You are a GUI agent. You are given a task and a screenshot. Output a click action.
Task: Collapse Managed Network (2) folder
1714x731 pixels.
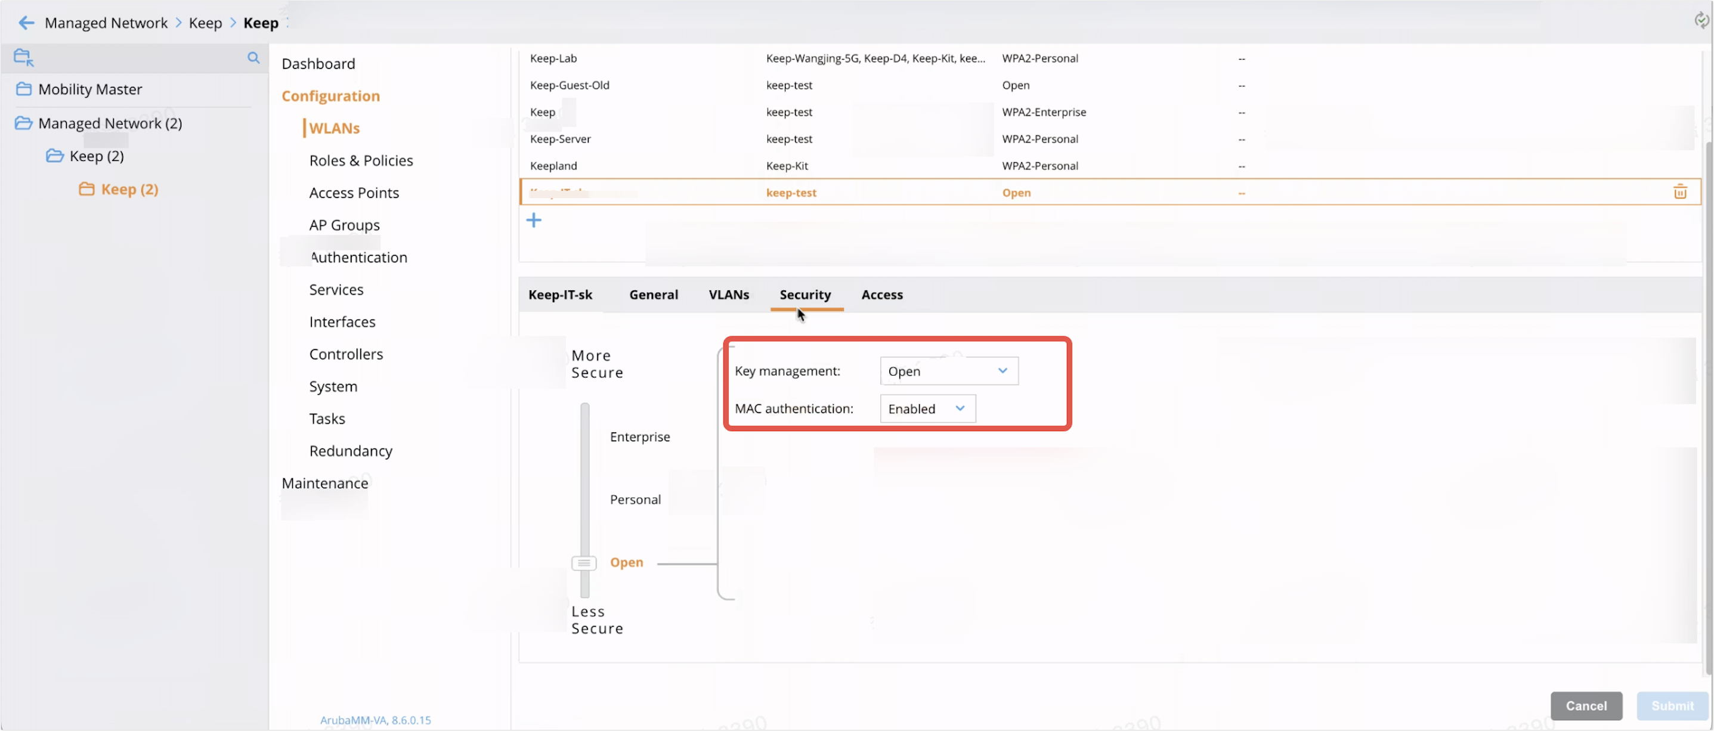pyautogui.click(x=98, y=123)
